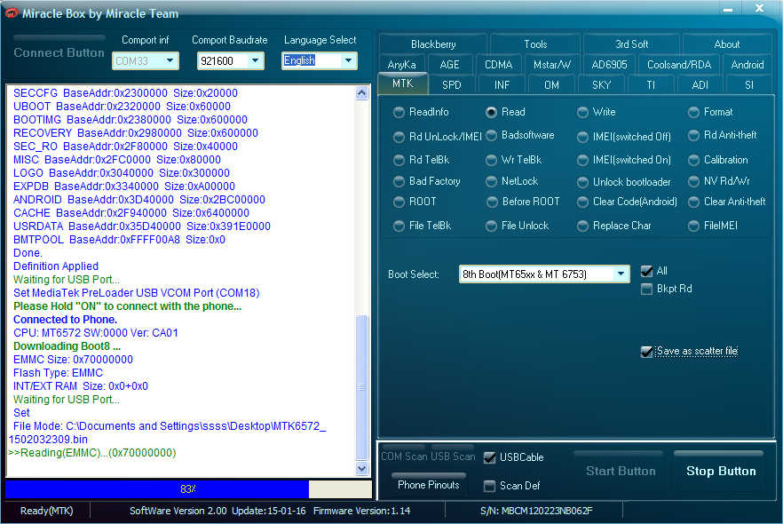Click the Stop Button

721,471
